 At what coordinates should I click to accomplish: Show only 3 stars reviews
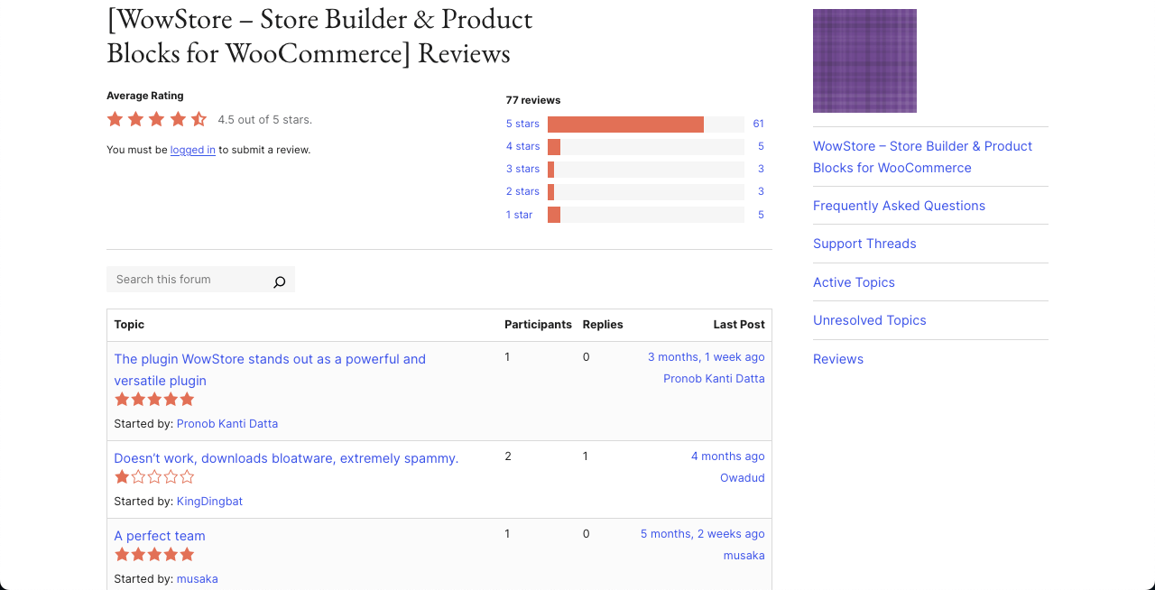coord(522,169)
